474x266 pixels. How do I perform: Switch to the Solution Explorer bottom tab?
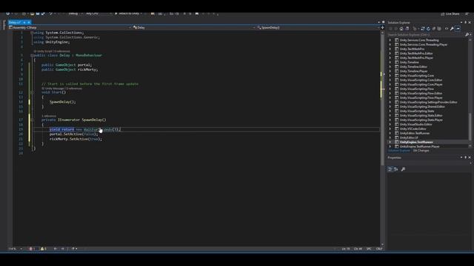pyautogui.click(x=399, y=151)
